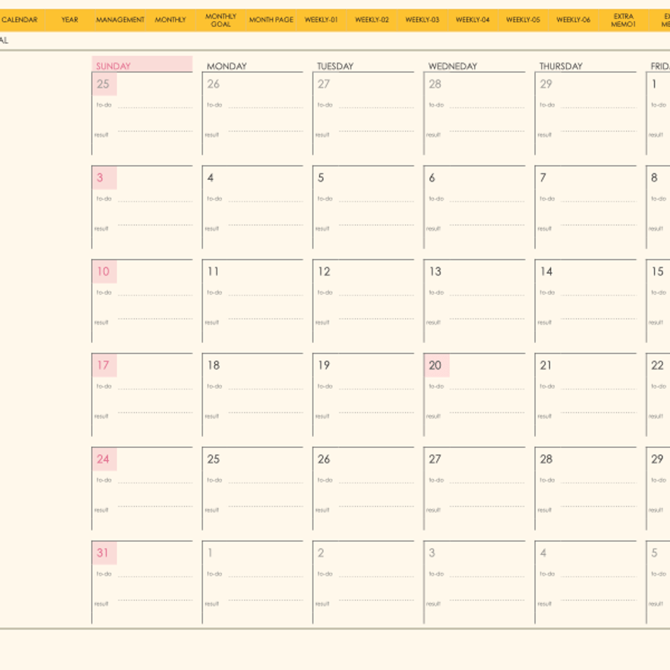
Task: Switch to the WEEKLY-05 tab
Action: [x=523, y=20]
